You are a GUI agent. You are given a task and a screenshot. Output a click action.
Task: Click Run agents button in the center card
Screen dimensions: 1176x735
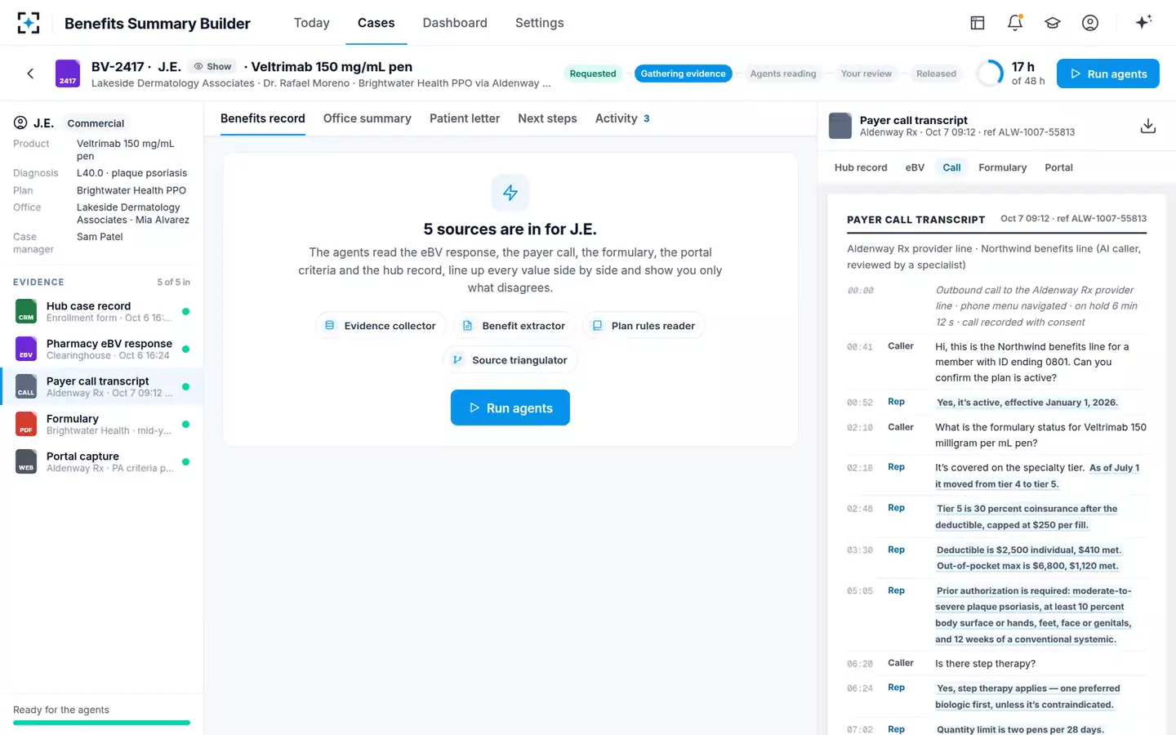[x=510, y=408]
